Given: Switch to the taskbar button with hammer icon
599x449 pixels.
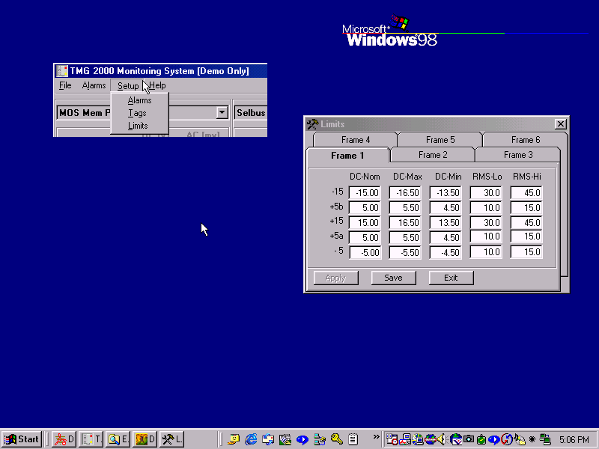Looking at the screenshot, I should pyautogui.click(x=172, y=439).
